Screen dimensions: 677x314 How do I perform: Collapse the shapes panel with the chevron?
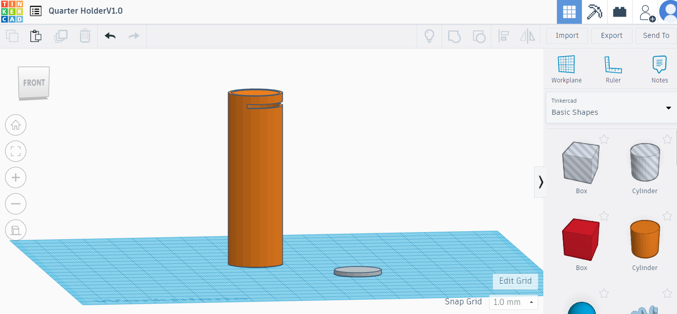pos(541,182)
